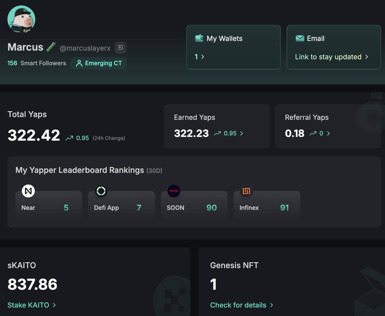Expand wallets using chevron after 1
Viewport: 385px width, 316px height.
coord(203,57)
